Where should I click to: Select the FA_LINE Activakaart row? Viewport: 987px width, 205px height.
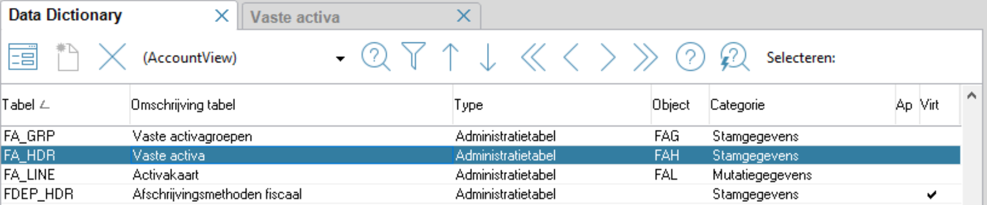click(480, 174)
